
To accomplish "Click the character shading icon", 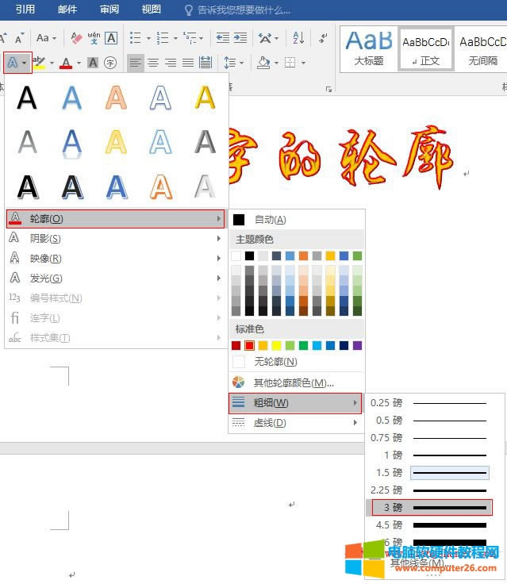I will pos(93,63).
